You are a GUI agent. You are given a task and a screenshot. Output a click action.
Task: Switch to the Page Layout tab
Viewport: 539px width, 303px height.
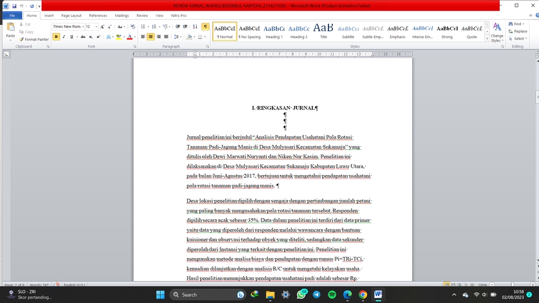tap(71, 16)
